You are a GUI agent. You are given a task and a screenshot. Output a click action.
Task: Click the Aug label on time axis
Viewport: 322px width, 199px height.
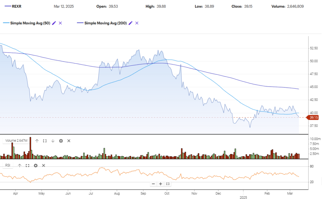[117, 193]
